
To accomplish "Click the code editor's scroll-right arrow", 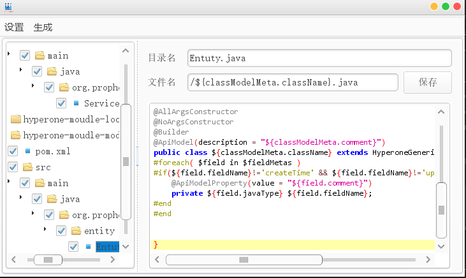I will pos(428,260).
